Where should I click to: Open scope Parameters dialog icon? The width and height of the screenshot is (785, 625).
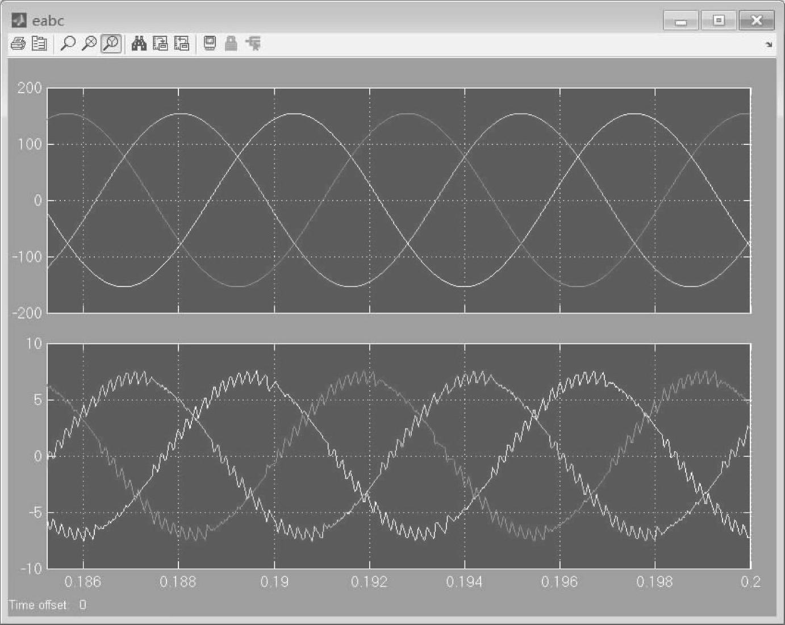pyautogui.click(x=39, y=44)
